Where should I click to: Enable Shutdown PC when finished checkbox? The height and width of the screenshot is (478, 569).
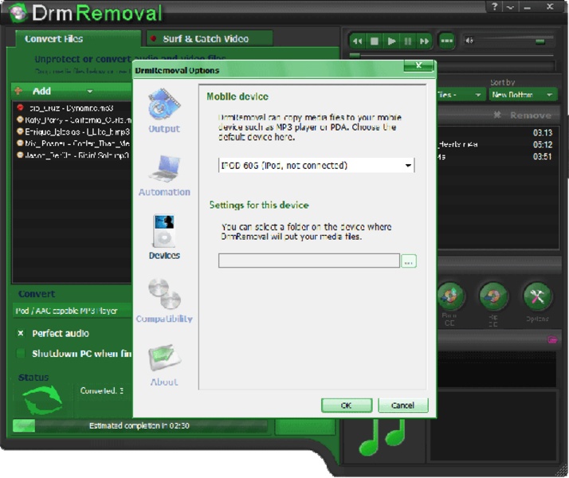(22, 354)
